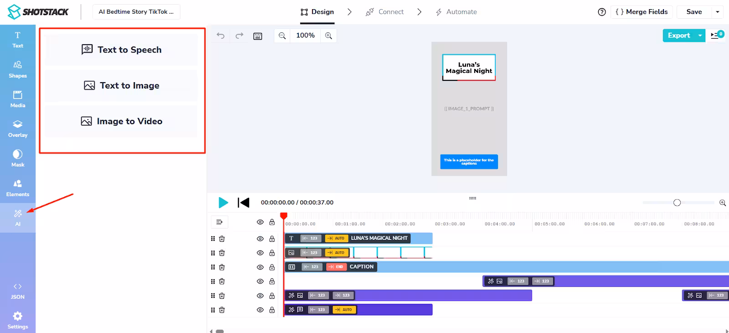Screen dimensions: 729x333
Task: Select the Luna's Magical Night title on canvas
Action: (469, 68)
